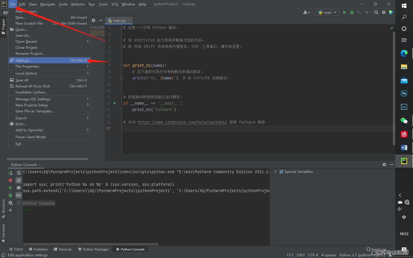This screenshot has width=413, height=258.
Task: Open the Edit menu
Action: point(22,4)
